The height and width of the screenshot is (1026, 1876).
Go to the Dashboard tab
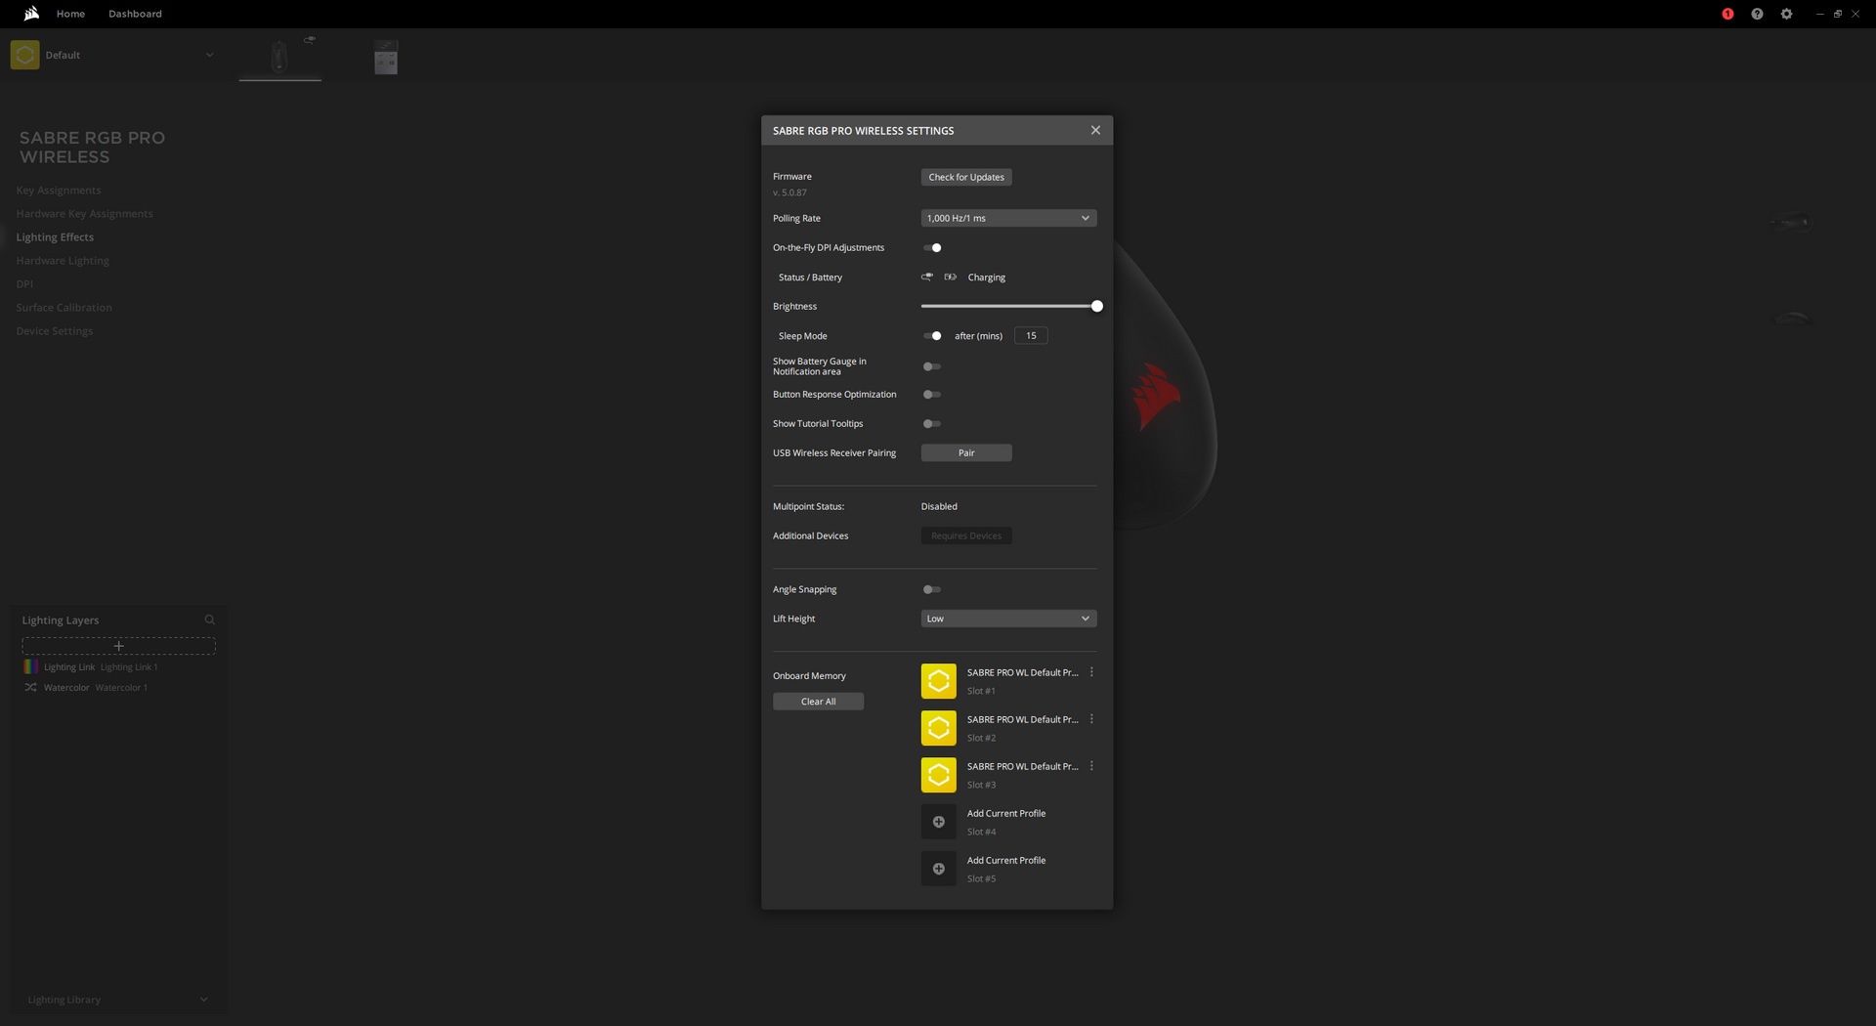coord(135,14)
